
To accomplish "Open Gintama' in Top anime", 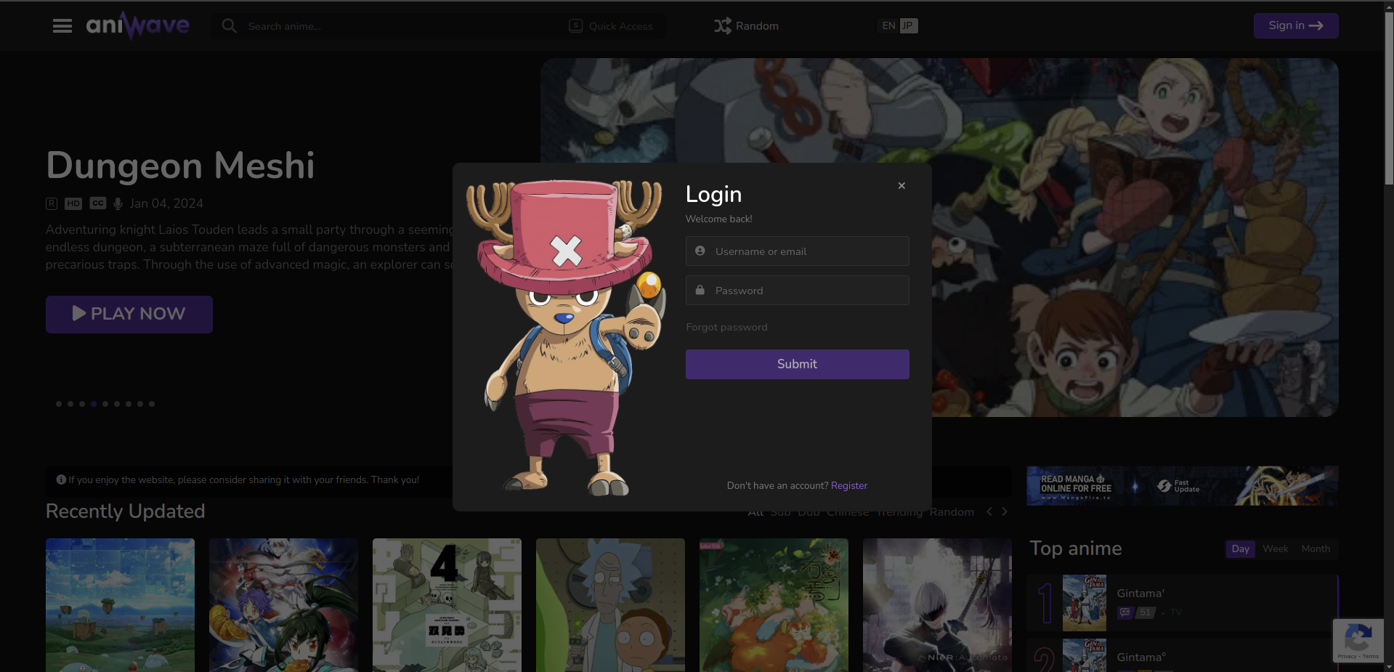I will 1140,594.
